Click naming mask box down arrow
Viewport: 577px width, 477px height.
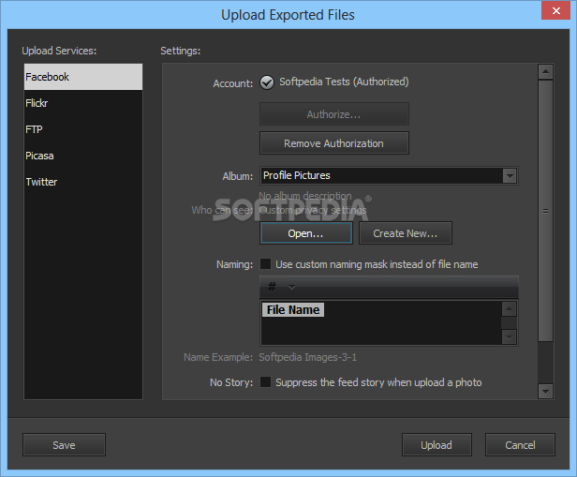coord(509,336)
